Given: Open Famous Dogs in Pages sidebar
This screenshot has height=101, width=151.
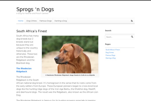Looking at the screenshot, I should point(110,55).
